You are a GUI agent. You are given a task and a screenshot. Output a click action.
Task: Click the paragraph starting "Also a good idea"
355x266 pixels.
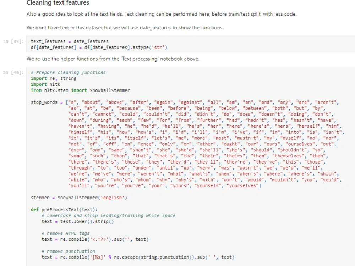coord(162,14)
